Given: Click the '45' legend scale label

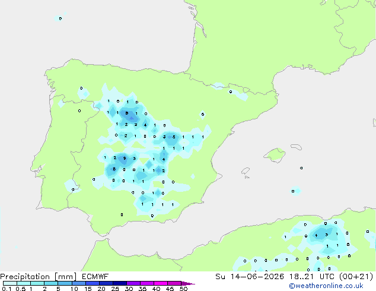Looking at the screenshot, I should click(170, 289).
